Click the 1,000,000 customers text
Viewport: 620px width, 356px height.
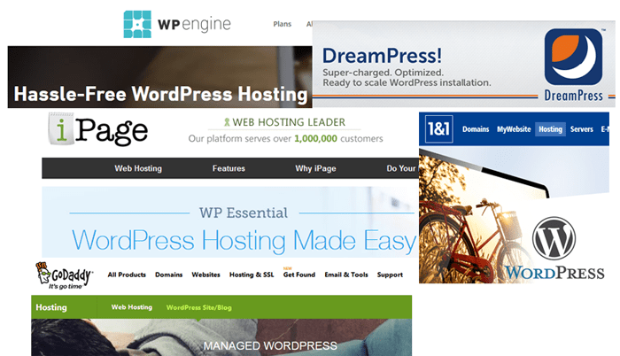pos(338,138)
